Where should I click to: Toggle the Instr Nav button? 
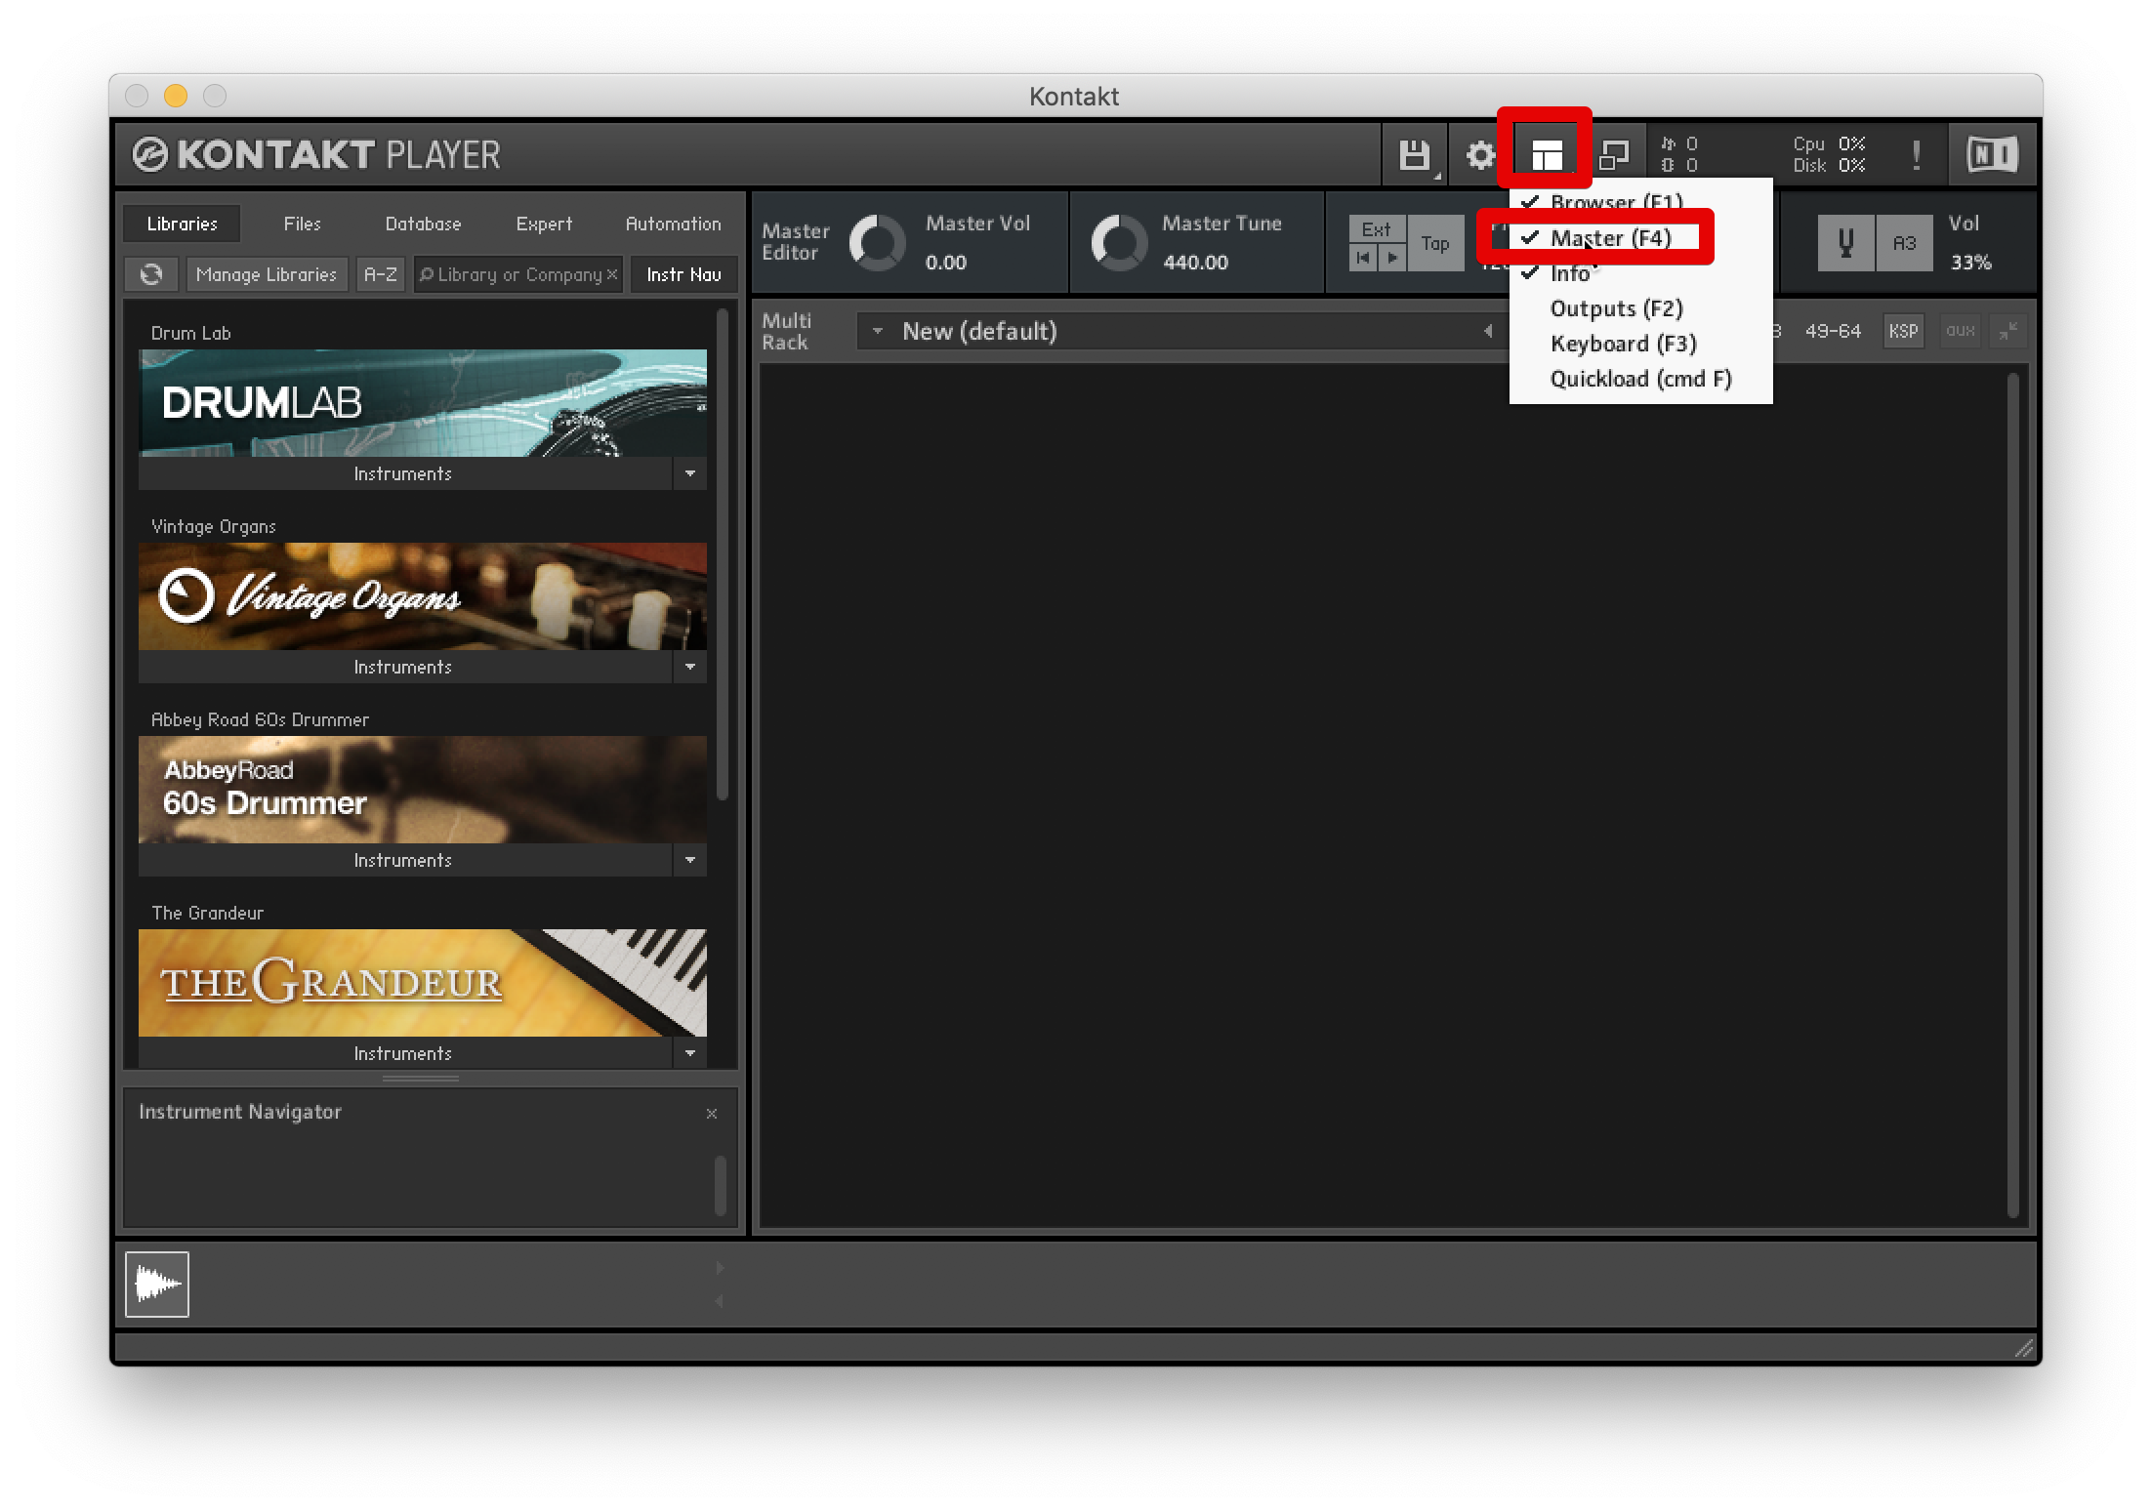683,275
